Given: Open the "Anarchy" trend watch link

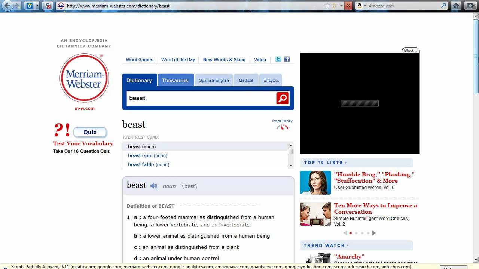Looking at the screenshot, I should [x=349, y=257].
